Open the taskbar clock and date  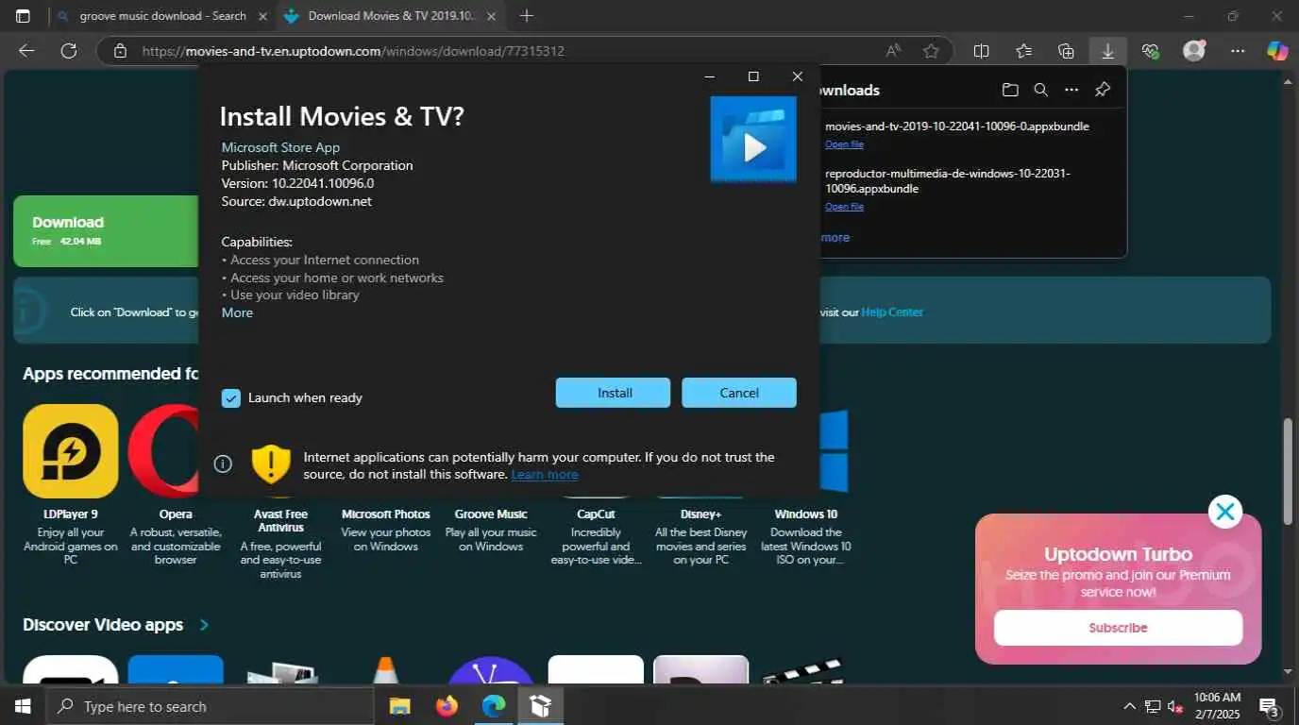1217,706
